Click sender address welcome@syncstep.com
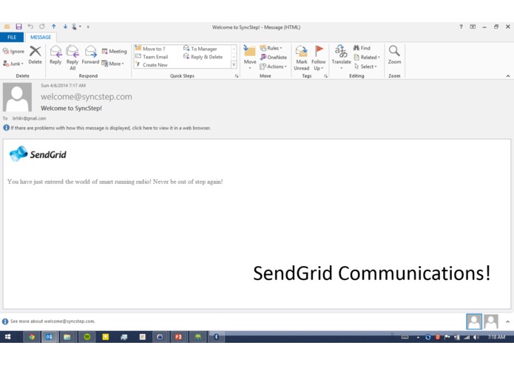This screenshot has width=514, height=365. click(87, 97)
